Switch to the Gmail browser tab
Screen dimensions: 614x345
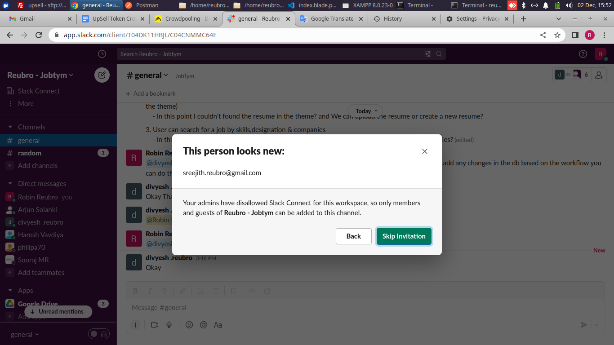[40, 19]
